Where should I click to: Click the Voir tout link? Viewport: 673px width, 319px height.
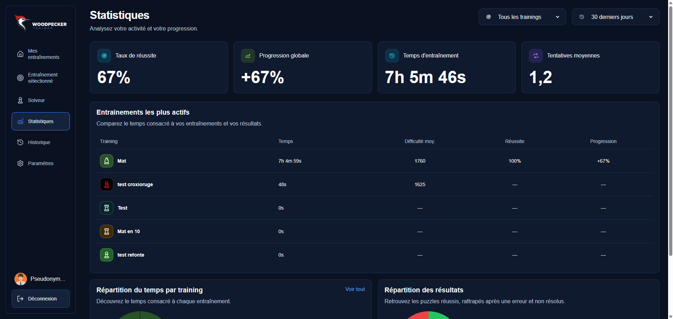(x=355, y=289)
